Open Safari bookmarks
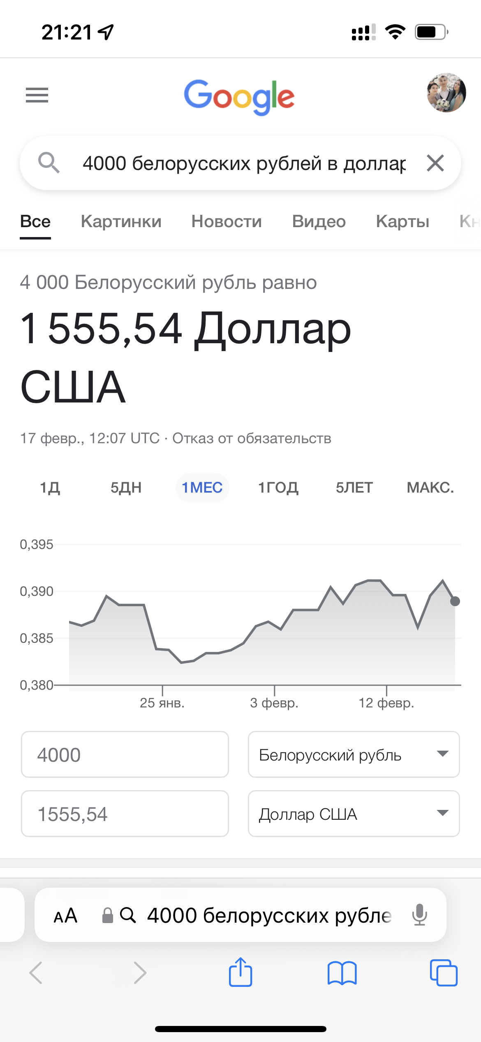Viewport: 481px width, 1042px height. [342, 973]
